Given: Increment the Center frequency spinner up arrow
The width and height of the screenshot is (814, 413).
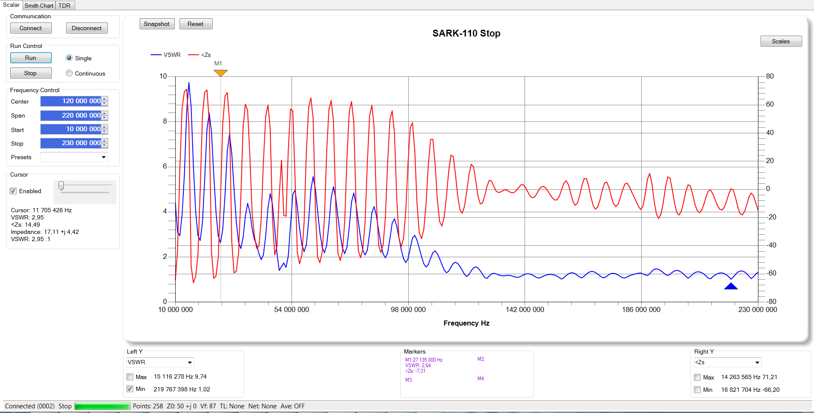Looking at the screenshot, I should coord(105,99).
